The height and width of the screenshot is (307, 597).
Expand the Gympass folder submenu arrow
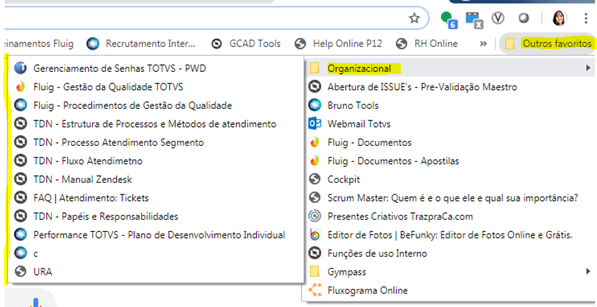click(588, 271)
